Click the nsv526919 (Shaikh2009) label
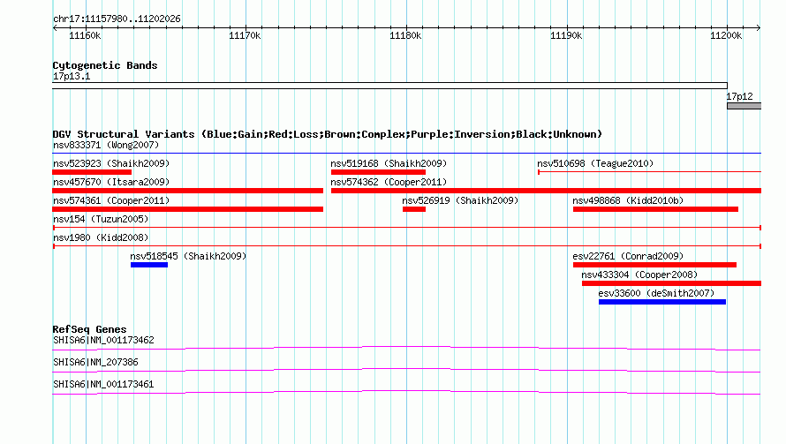 460,200
